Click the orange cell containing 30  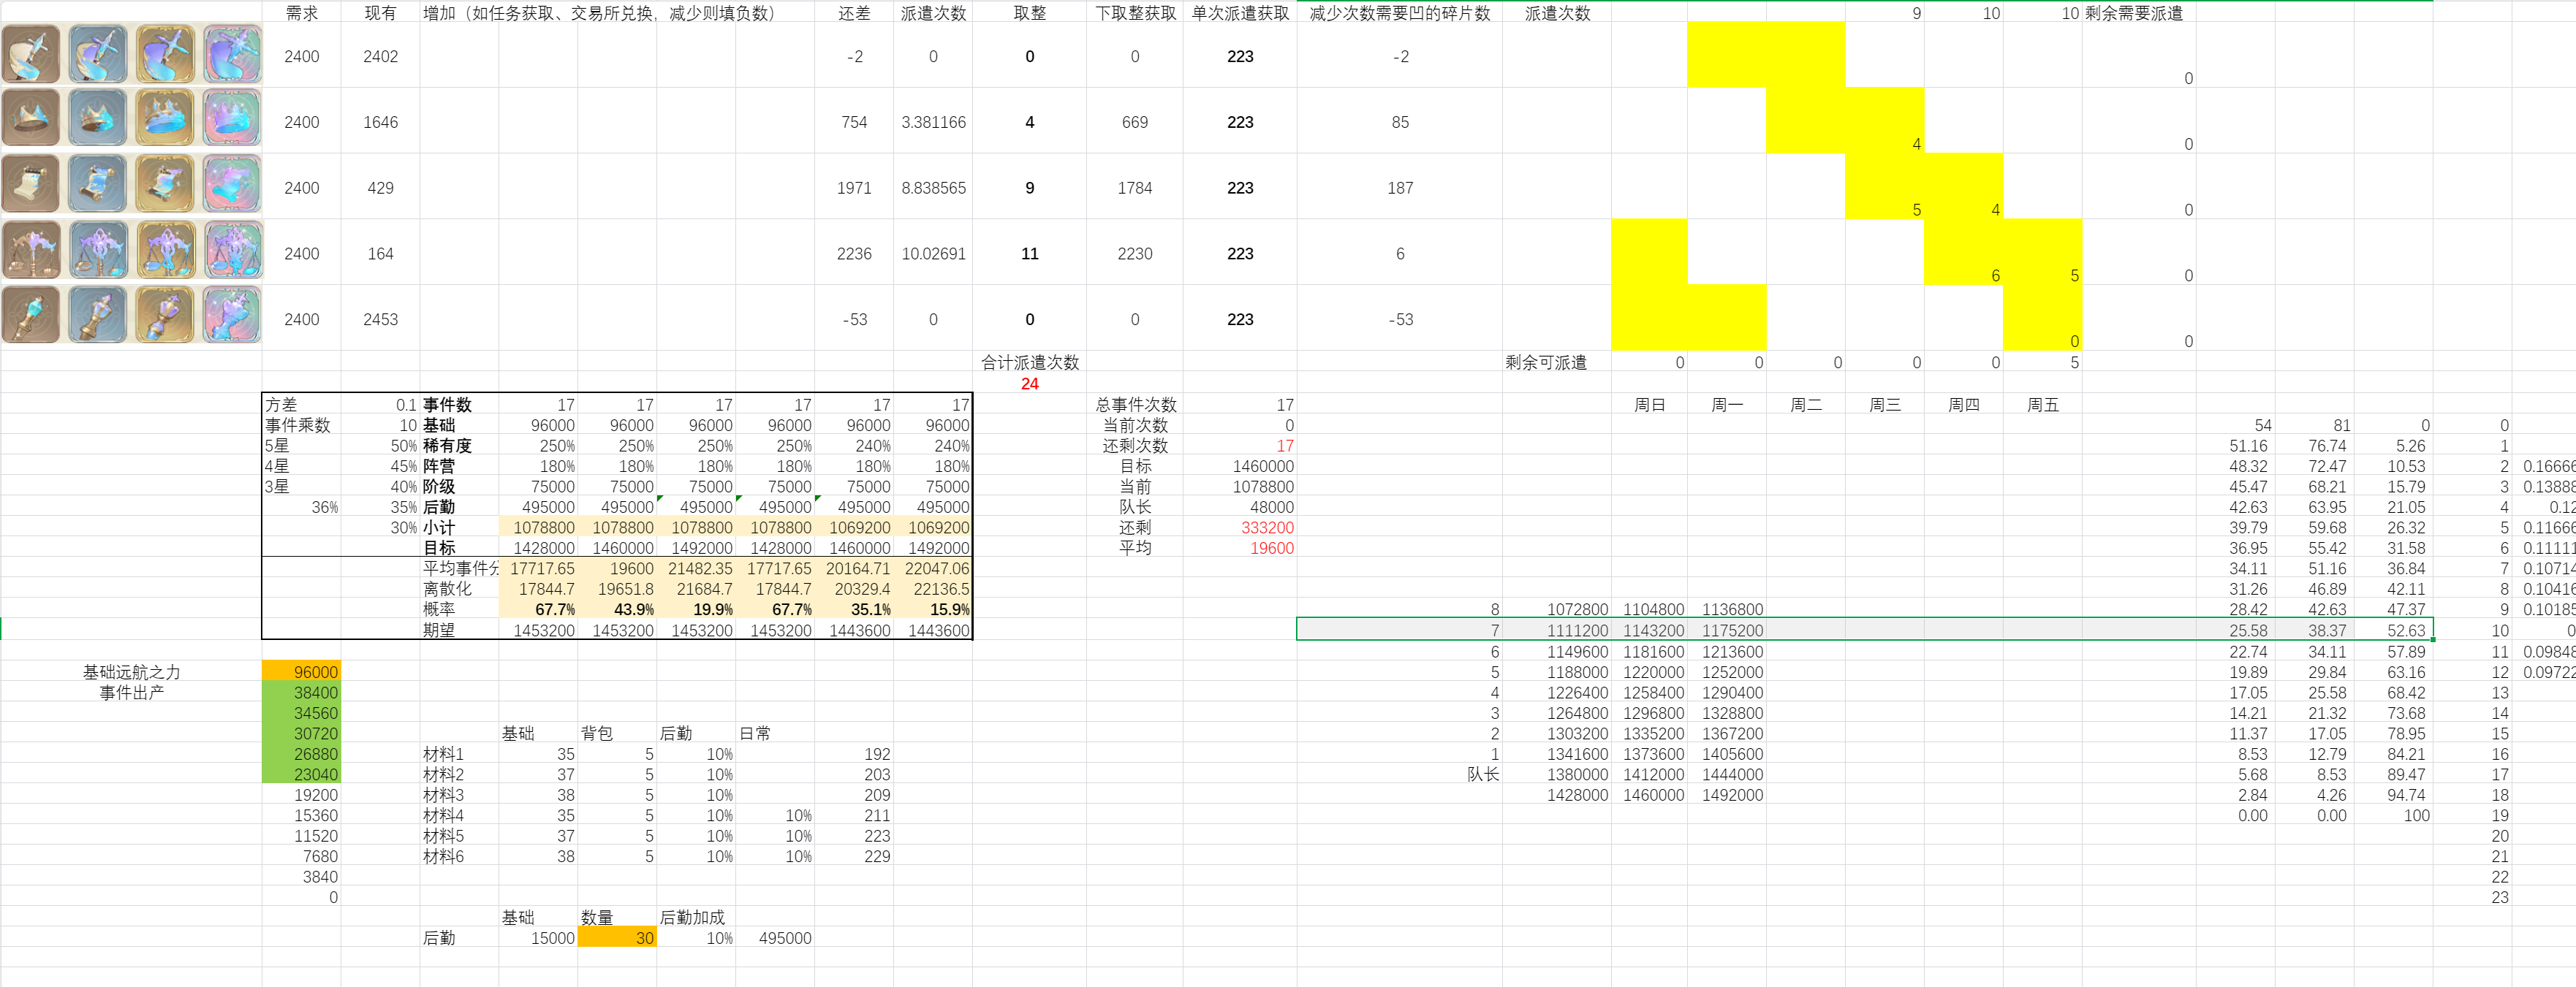tap(617, 937)
